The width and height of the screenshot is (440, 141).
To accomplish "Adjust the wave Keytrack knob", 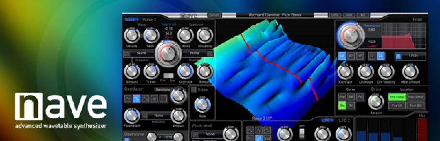I will click(185, 71).
